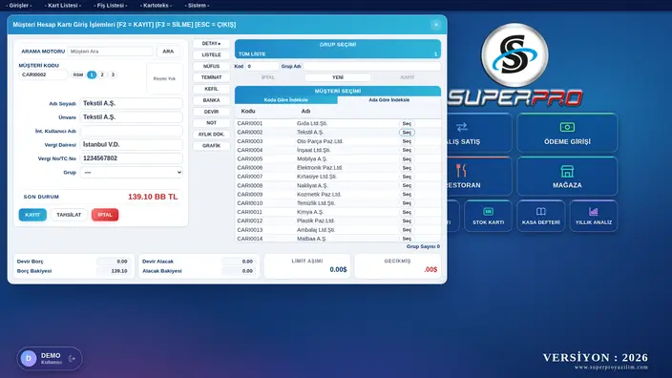Open the Stok Kartı icon tile
The width and height of the screenshot is (672, 378).
(x=488, y=216)
